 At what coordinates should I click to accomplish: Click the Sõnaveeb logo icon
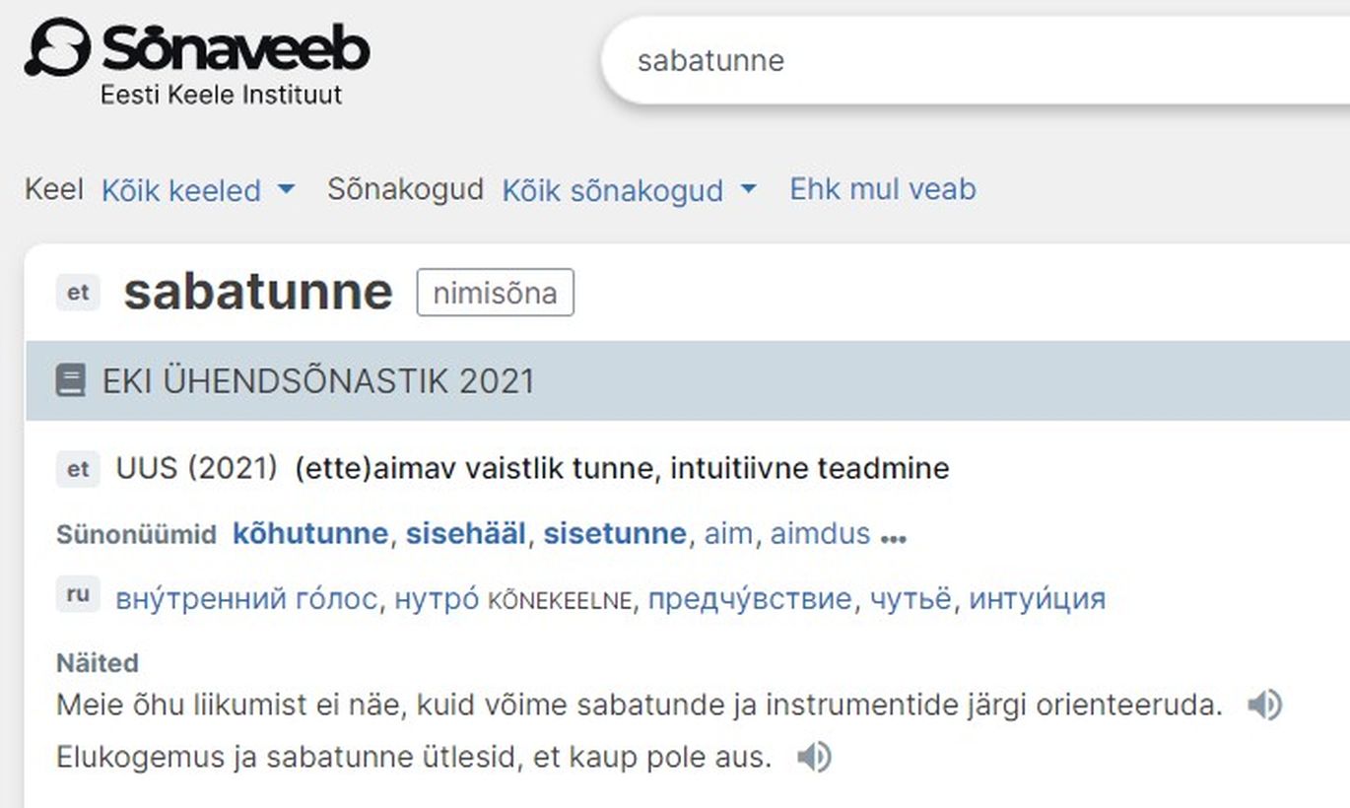coord(57,48)
